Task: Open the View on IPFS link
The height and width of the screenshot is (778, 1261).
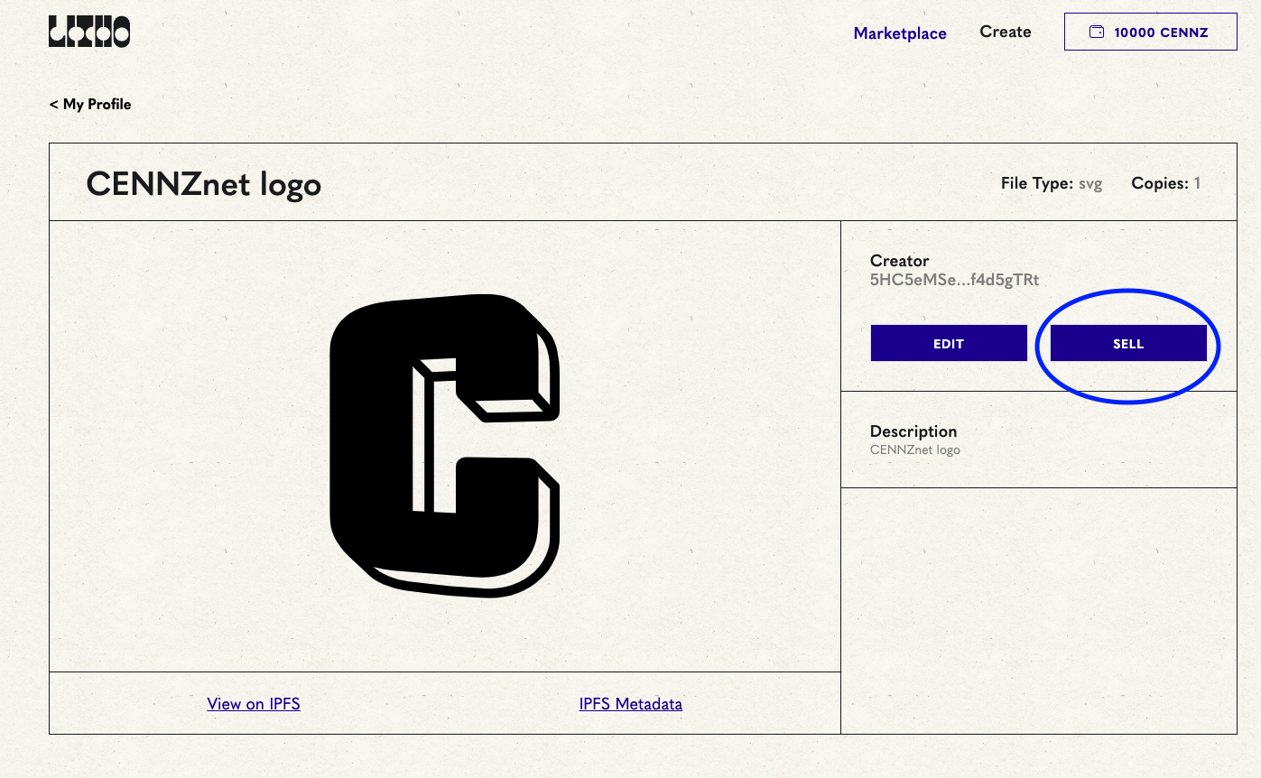Action: pos(254,704)
